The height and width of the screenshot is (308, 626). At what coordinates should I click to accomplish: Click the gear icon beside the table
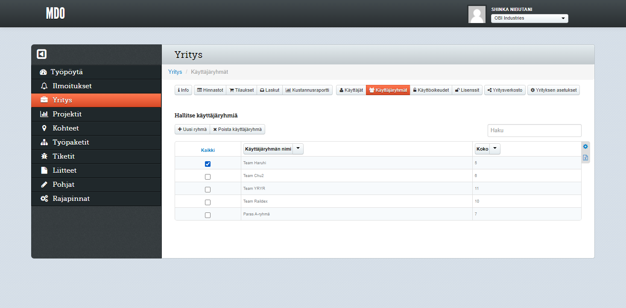tap(585, 147)
